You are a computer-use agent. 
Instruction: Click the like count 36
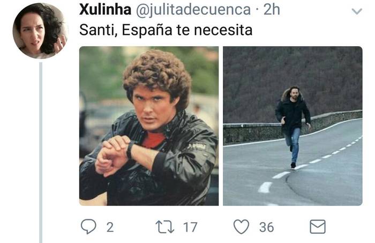[266, 227]
